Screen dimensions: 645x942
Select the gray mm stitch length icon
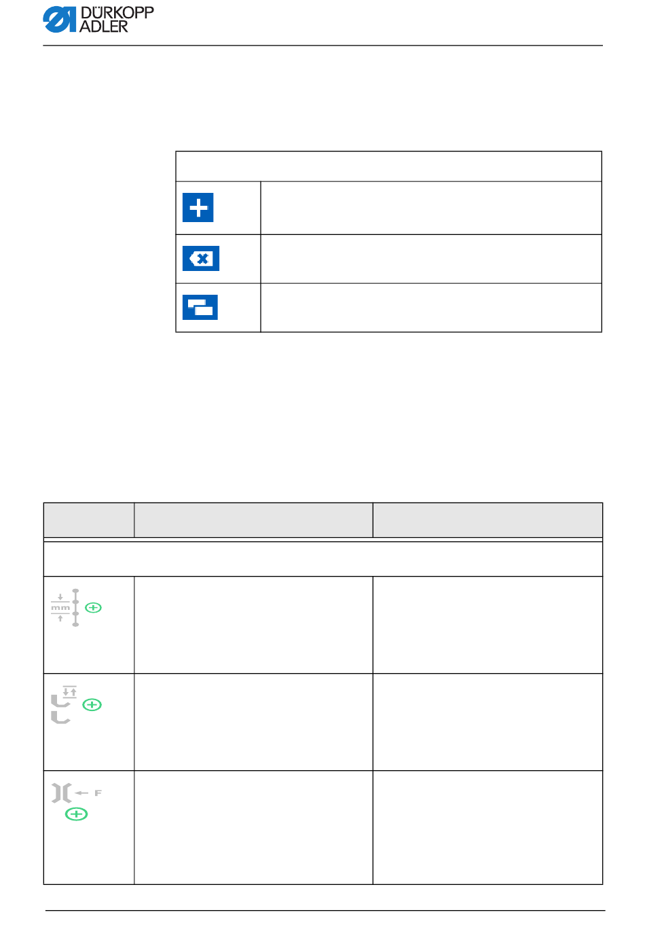click(x=66, y=608)
